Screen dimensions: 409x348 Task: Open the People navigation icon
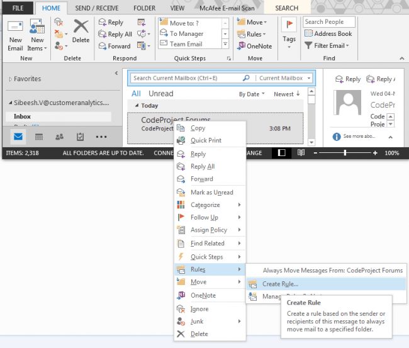tap(60, 137)
